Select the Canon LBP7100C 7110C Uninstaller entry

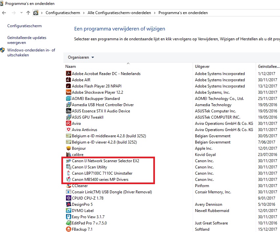click(102, 173)
